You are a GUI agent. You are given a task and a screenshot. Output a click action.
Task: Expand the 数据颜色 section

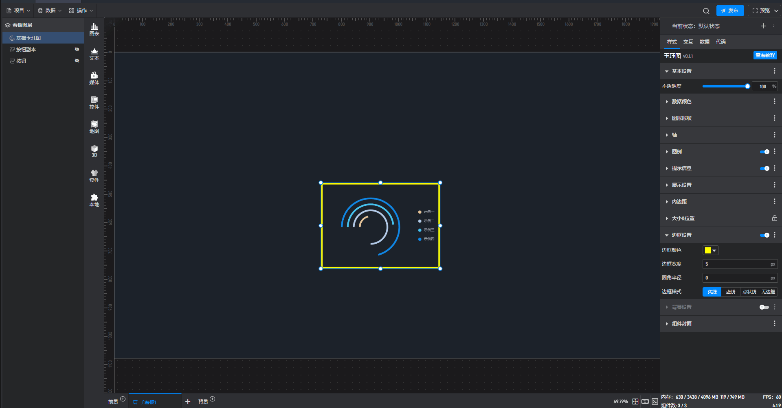pos(681,102)
